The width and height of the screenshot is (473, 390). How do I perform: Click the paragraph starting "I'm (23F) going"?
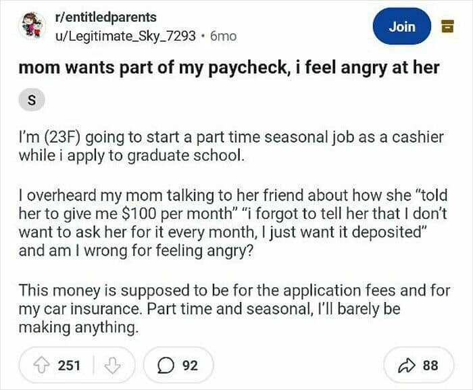pos(230,145)
